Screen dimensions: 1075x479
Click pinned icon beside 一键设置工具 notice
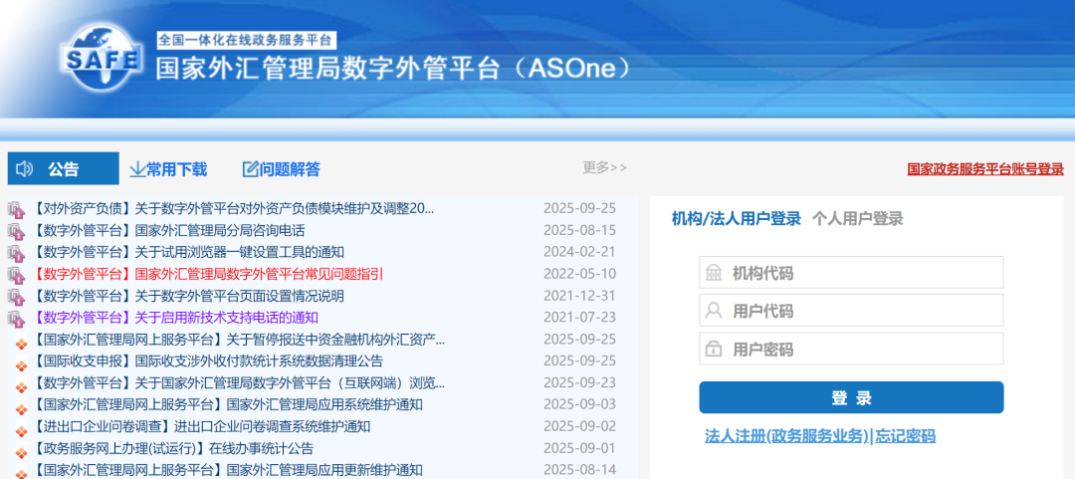pyautogui.click(x=16, y=253)
